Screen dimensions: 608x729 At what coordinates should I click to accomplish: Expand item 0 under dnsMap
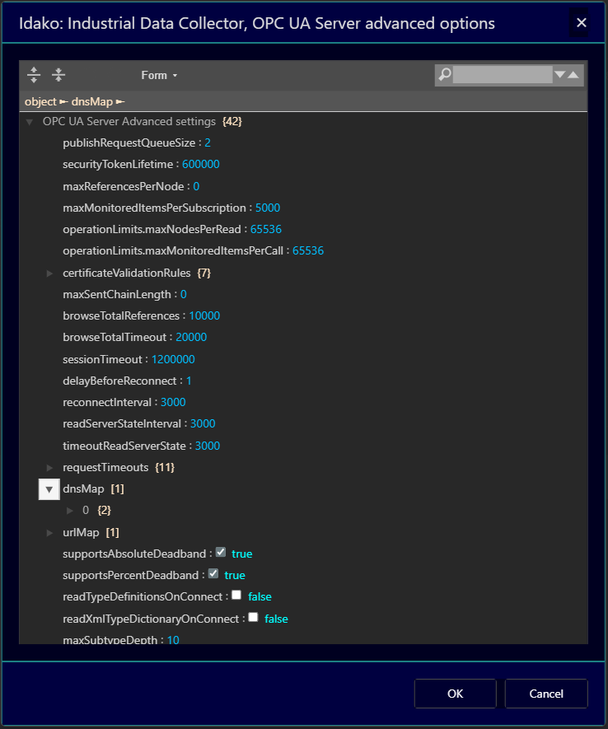coord(70,511)
